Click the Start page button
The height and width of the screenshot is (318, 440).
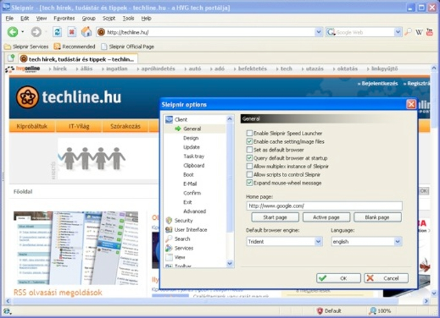275,217
